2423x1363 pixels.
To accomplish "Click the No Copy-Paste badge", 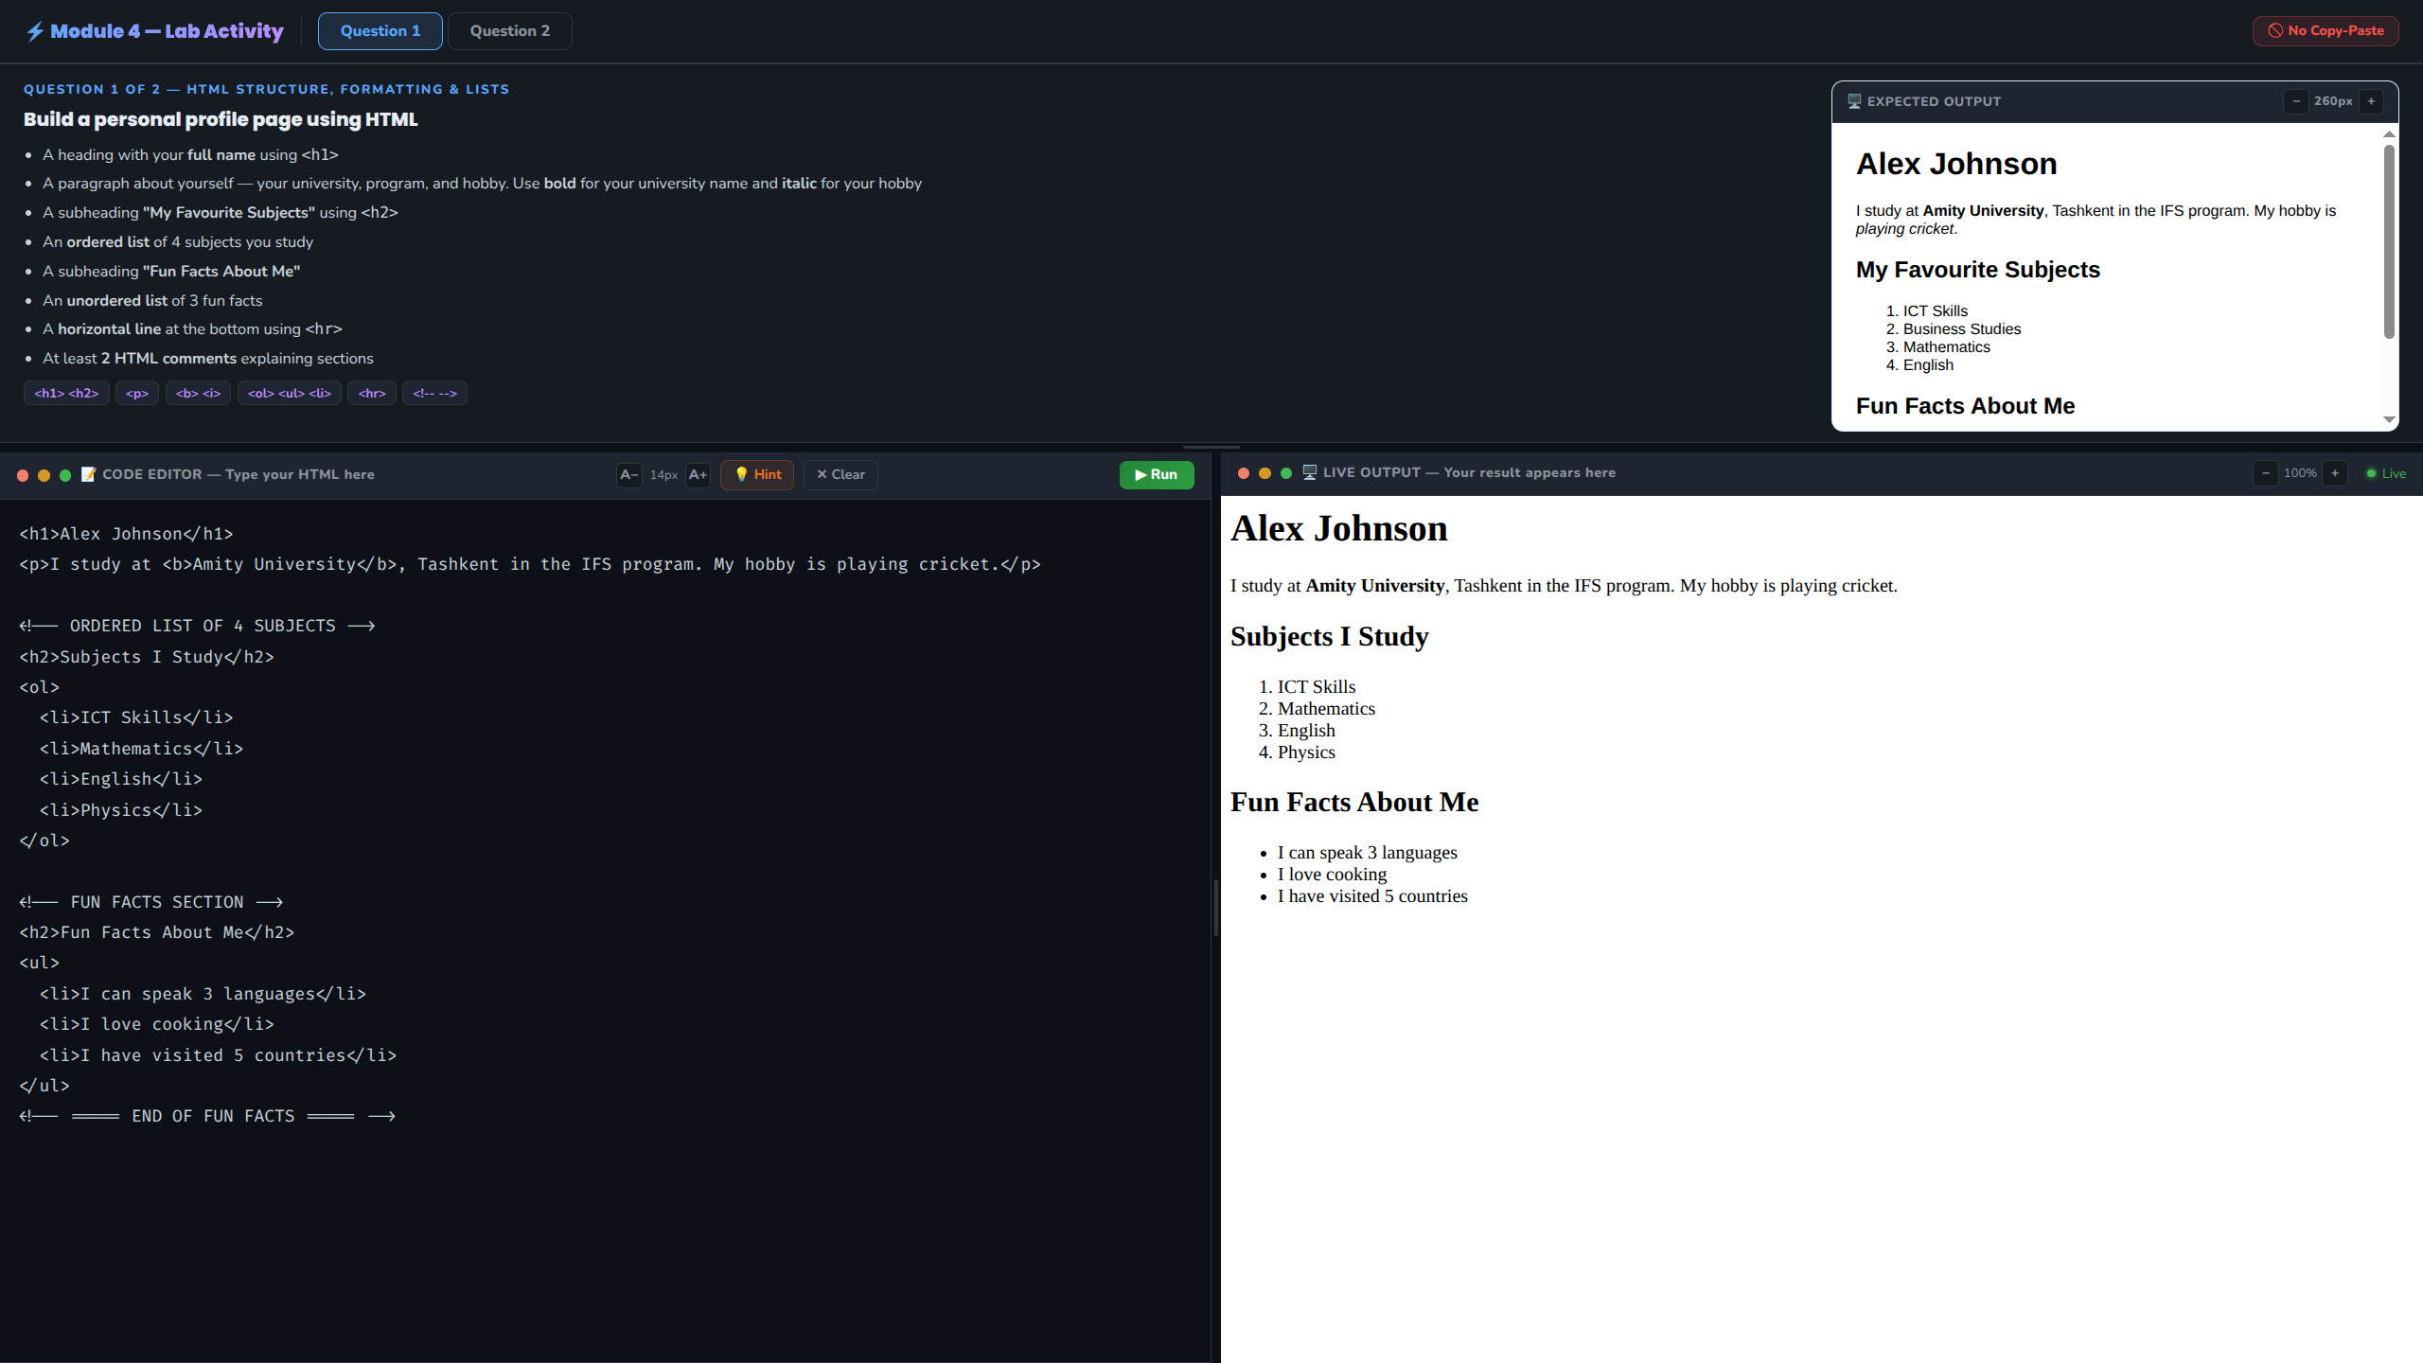I will tap(2326, 31).
